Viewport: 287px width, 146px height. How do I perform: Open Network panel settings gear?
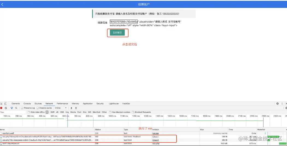pyautogui.click(x=286, y=108)
